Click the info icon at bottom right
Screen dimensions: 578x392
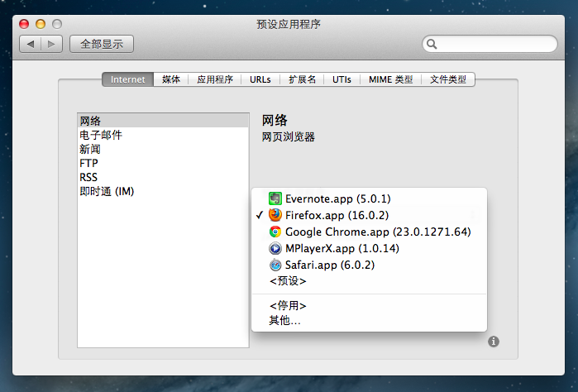tap(494, 342)
